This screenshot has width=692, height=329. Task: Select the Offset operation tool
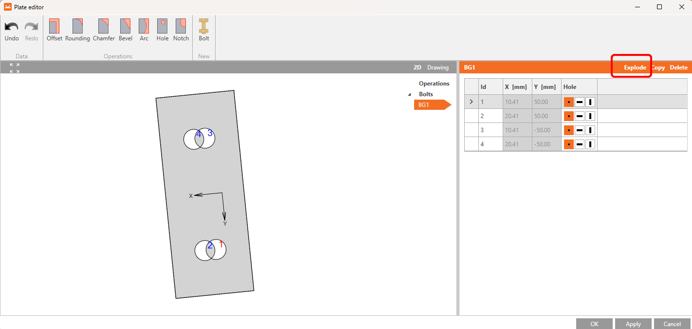pos(54,29)
